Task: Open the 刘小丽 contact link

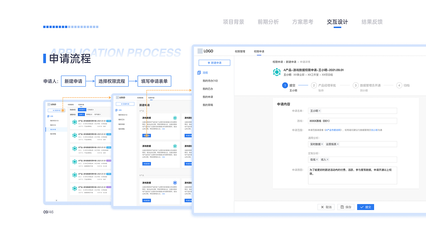Action: click(x=374, y=130)
